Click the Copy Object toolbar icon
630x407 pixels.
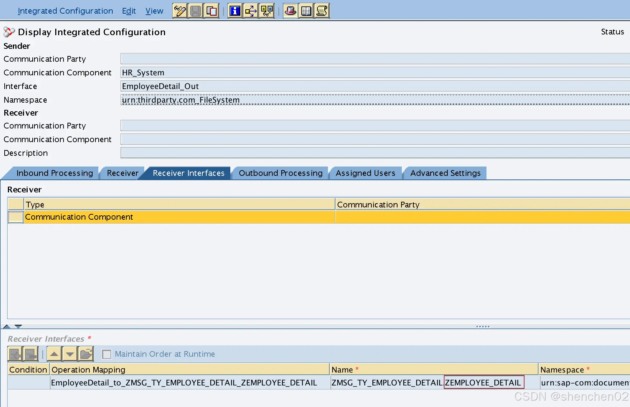[x=211, y=10]
